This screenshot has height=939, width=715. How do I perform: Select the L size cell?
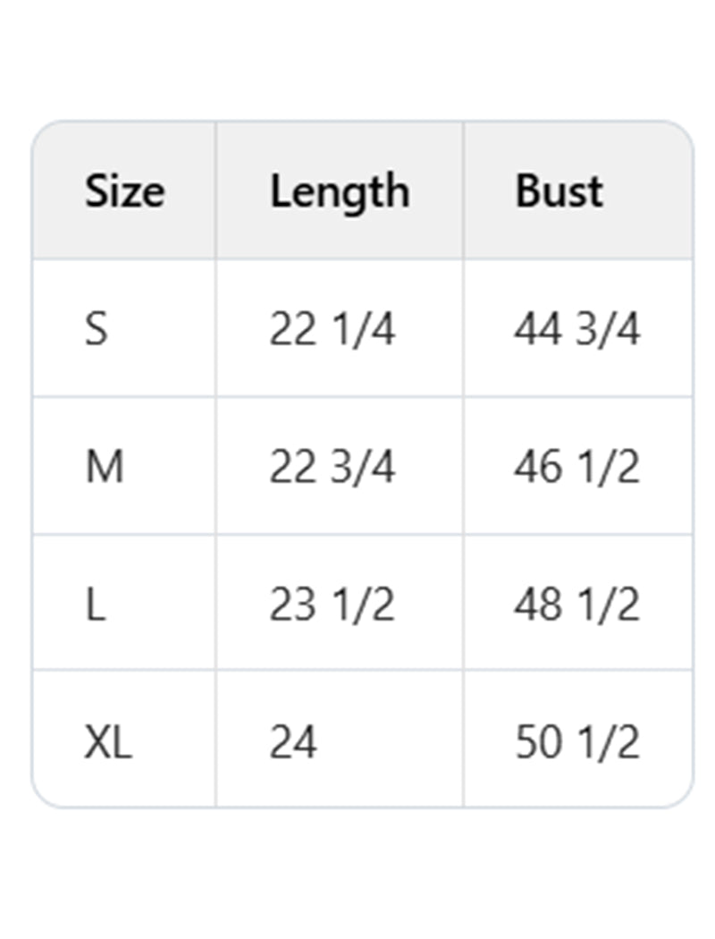click(95, 605)
